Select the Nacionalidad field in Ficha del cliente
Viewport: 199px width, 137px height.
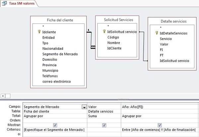[53, 48]
